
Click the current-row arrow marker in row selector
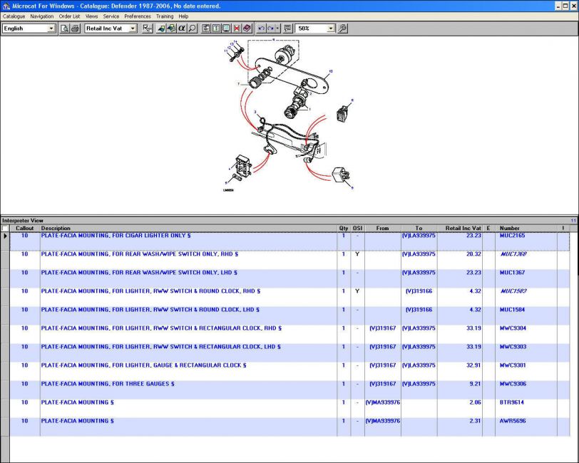coord(5,236)
